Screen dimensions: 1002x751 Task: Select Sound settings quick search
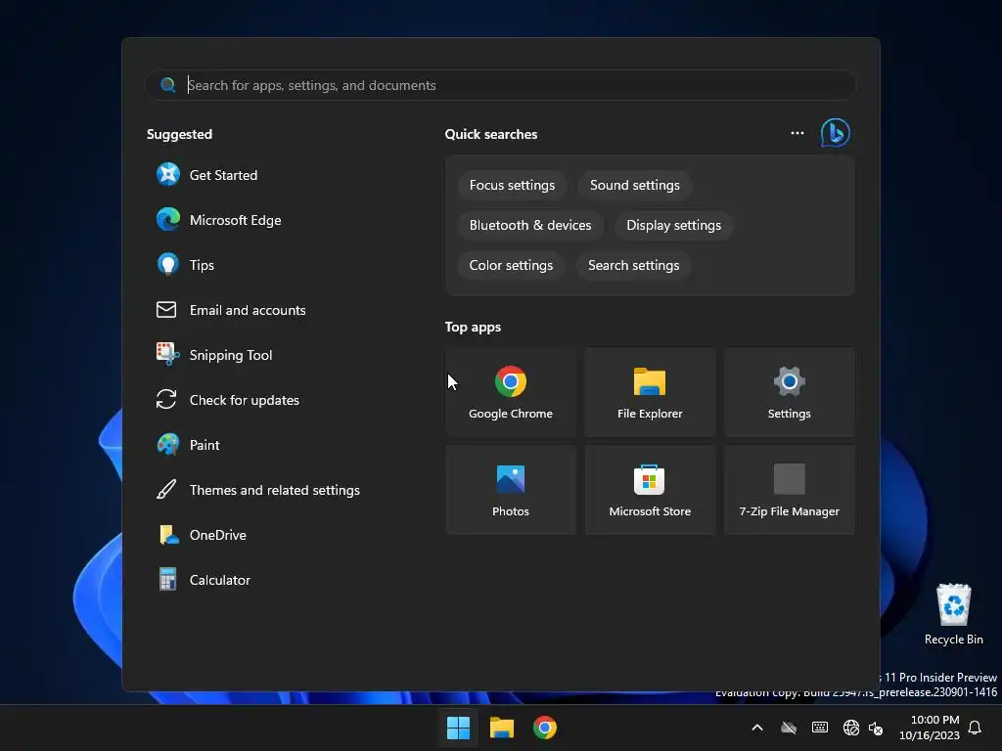tap(634, 185)
